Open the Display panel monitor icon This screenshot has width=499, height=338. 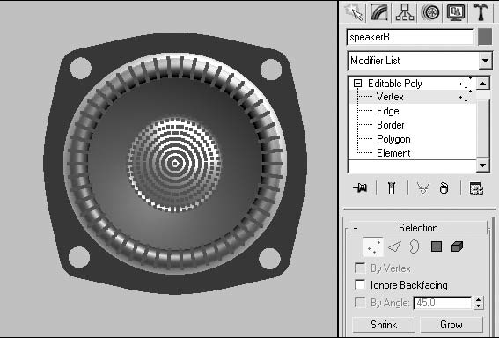(x=456, y=12)
